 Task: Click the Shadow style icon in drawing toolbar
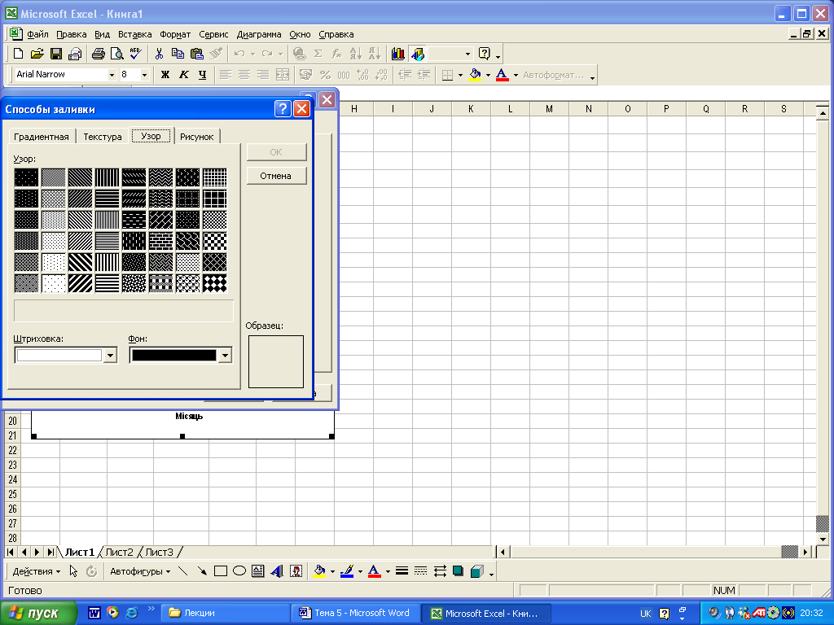click(458, 571)
